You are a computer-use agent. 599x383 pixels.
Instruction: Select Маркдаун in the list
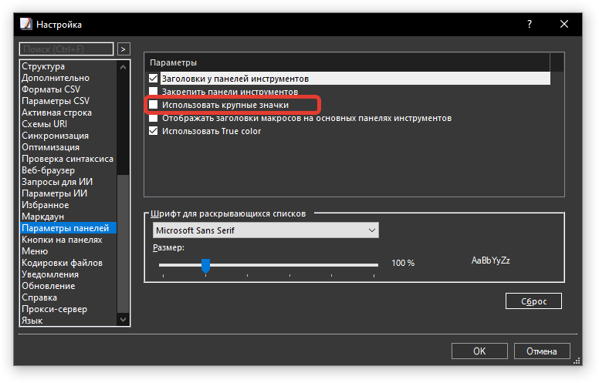pyautogui.click(x=69, y=217)
